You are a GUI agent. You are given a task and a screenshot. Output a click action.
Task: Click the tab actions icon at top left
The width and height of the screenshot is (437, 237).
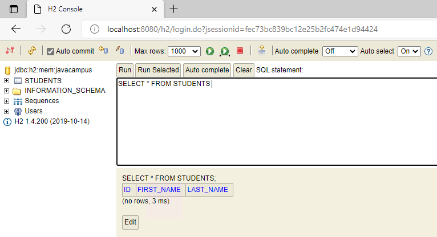[14, 9]
